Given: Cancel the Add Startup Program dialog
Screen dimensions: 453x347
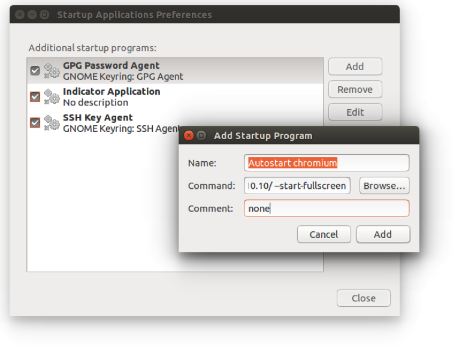Looking at the screenshot, I should [324, 234].
